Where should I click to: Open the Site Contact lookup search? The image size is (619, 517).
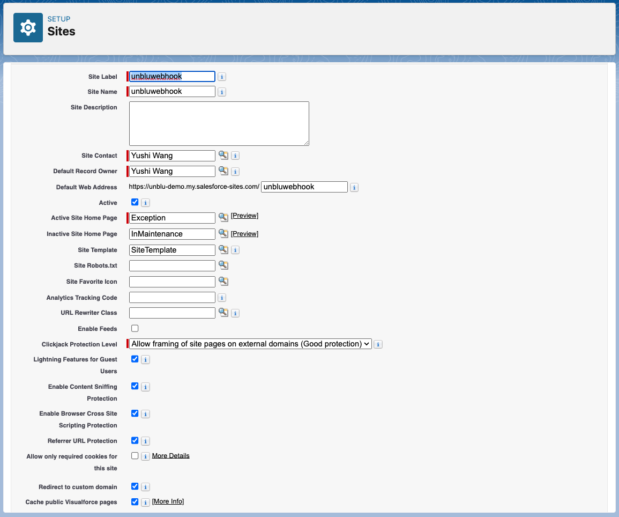point(223,155)
